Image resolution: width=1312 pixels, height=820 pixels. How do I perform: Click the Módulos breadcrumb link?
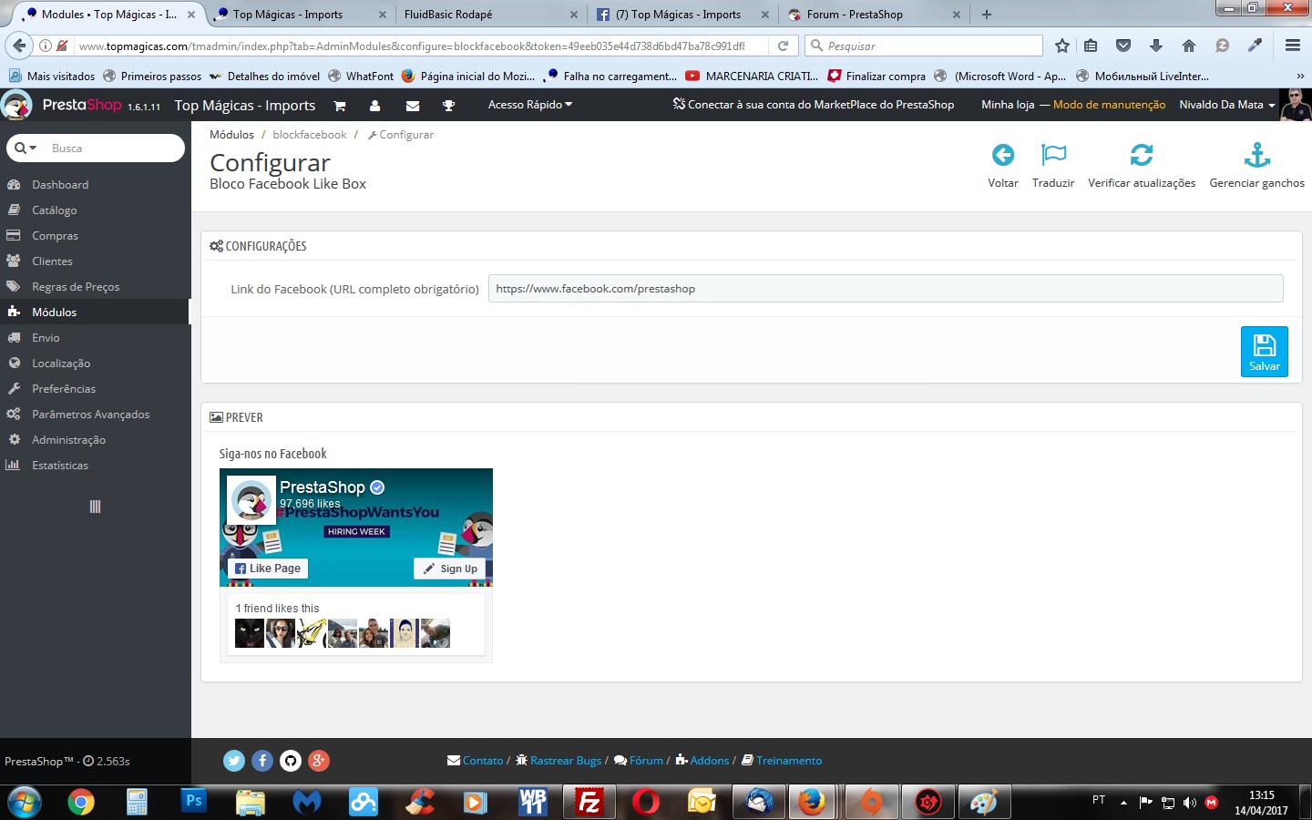click(x=232, y=135)
